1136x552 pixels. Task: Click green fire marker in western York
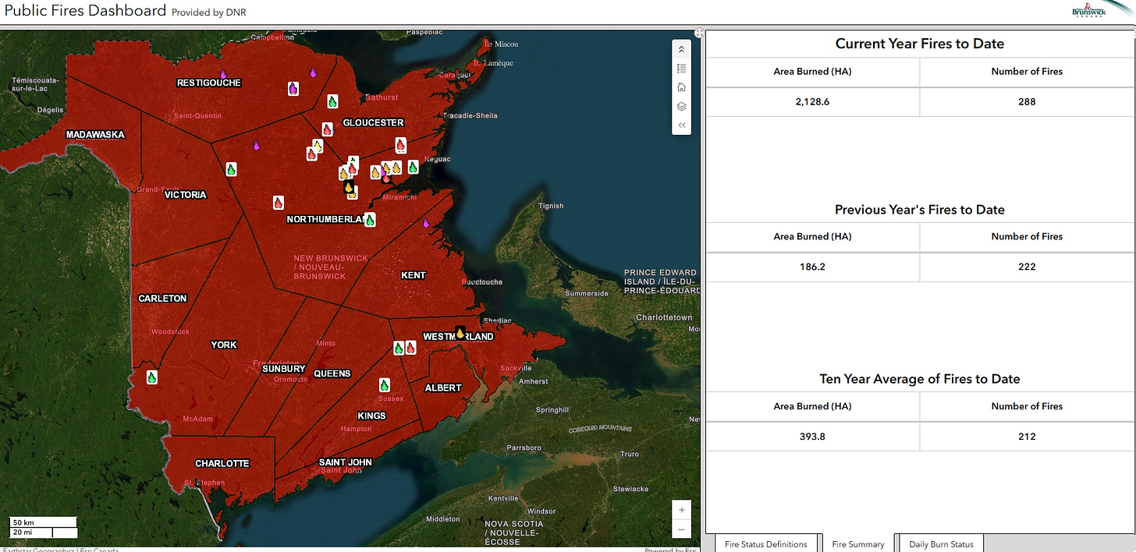click(x=152, y=377)
